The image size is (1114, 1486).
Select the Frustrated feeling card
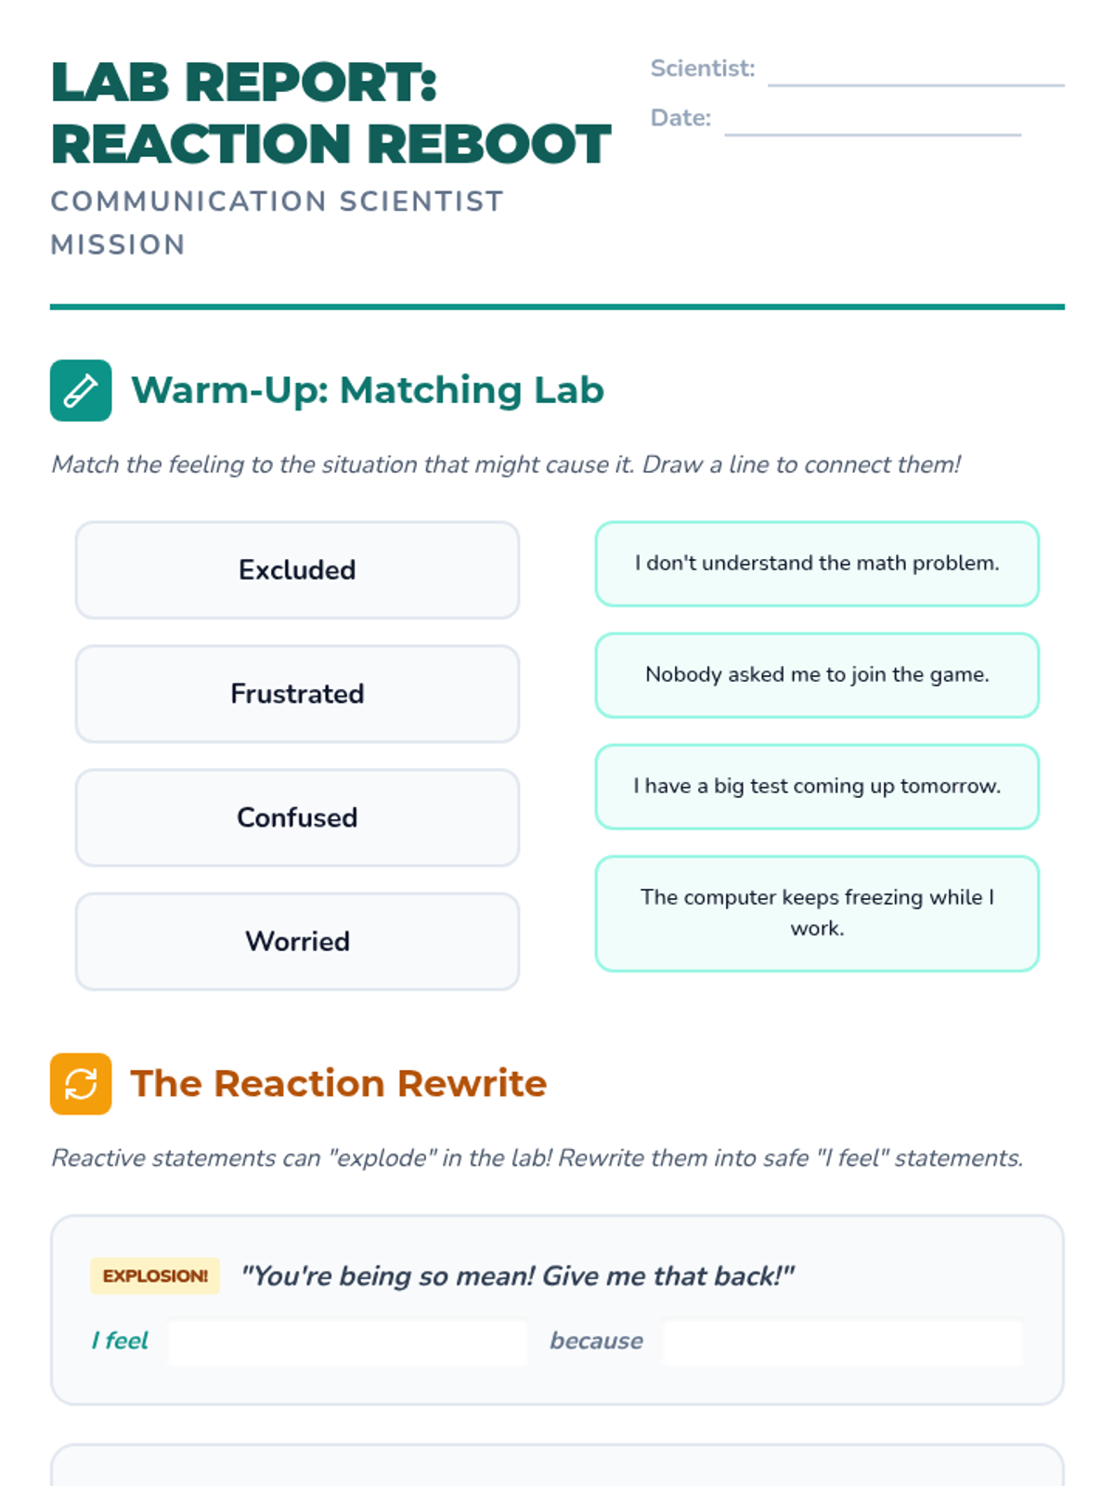[x=297, y=694]
